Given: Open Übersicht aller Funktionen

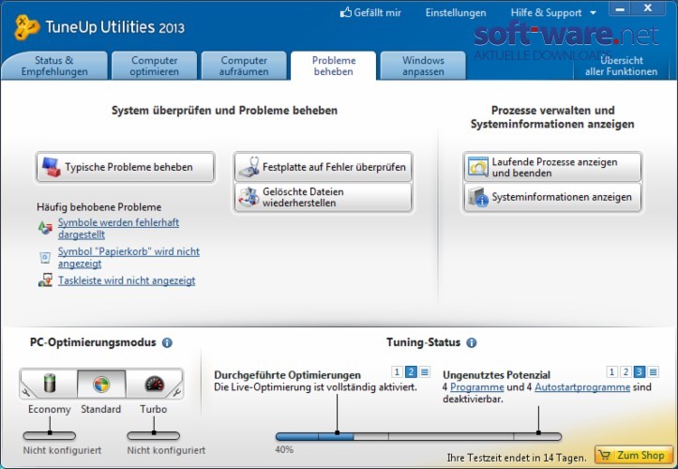Looking at the screenshot, I should click(x=622, y=66).
